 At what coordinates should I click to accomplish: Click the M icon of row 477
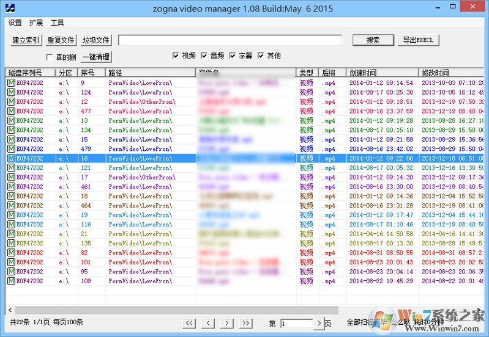tap(11, 111)
